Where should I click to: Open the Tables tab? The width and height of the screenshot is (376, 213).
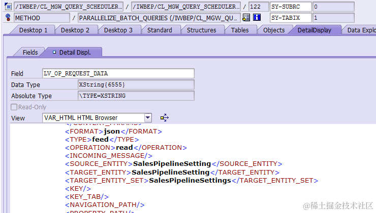tap(240, 30)
